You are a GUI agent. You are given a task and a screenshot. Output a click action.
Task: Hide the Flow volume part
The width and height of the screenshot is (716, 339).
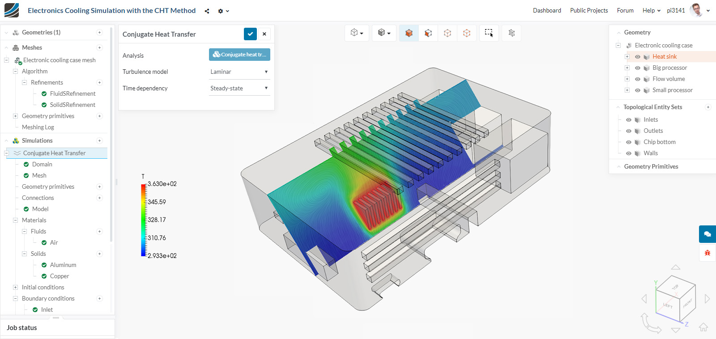pos(637,79)
